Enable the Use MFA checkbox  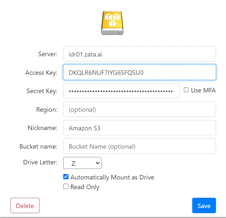pyautogui.click(x=186, y=90)
